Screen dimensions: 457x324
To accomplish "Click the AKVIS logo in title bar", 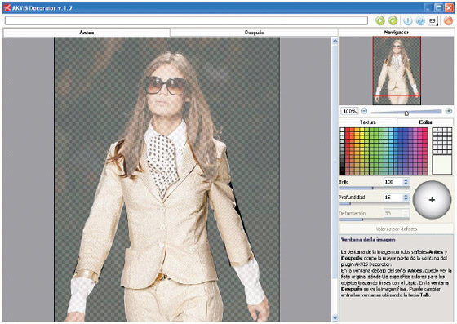I will [x=7, y=7].
